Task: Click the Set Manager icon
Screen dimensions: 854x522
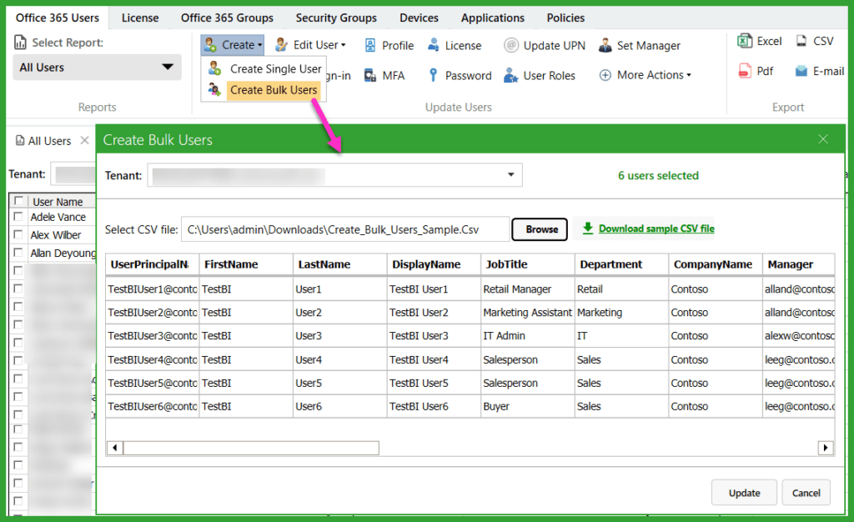Action: [605, 45]
